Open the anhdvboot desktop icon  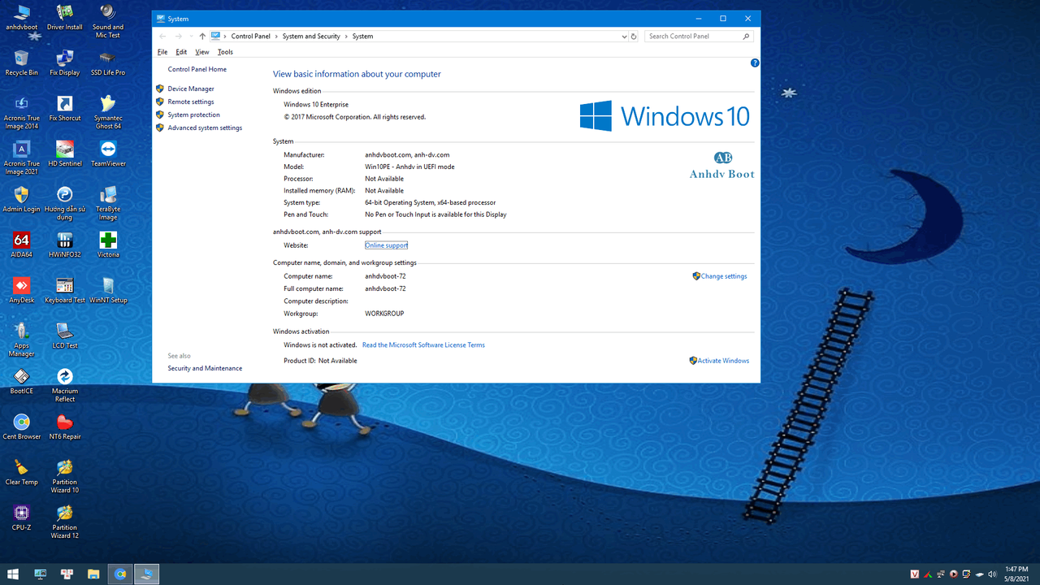(x=21, y=18)
